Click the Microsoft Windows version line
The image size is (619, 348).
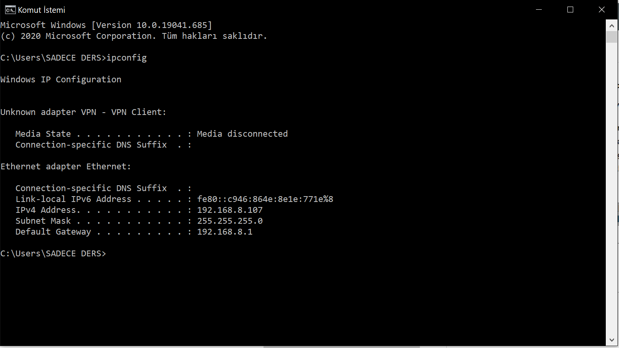click(x=106, y=25)
